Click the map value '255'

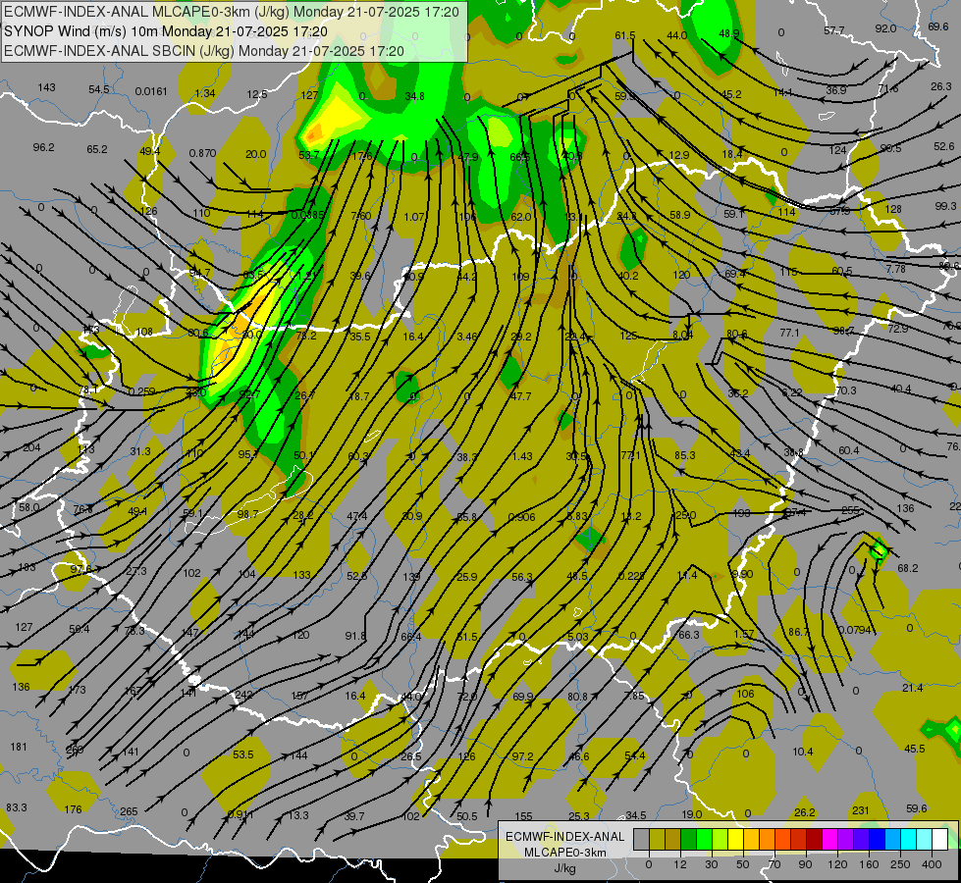click(x=850, y=510)
